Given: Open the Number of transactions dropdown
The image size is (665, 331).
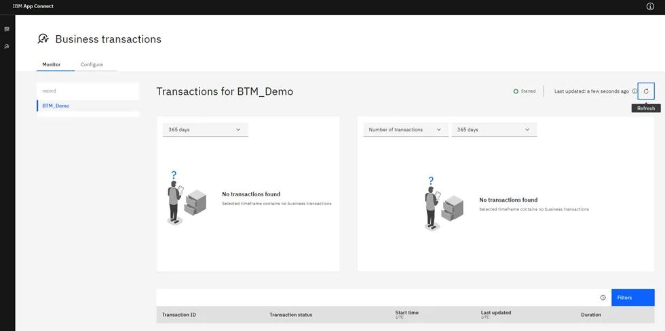Looking at the screenshot, I should click(406, 129).
